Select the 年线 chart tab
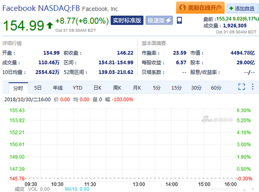The image size is (259, 192). pyautogui.click(x=58, y=88)
